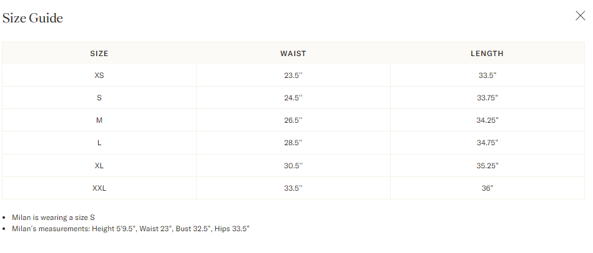Click the 26.5'' waist value
Viewport: 593px width, 253px height.
point(293,120)
